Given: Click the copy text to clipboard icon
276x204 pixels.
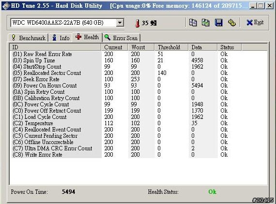Looking at the screenshot, I should pos(193,23).
